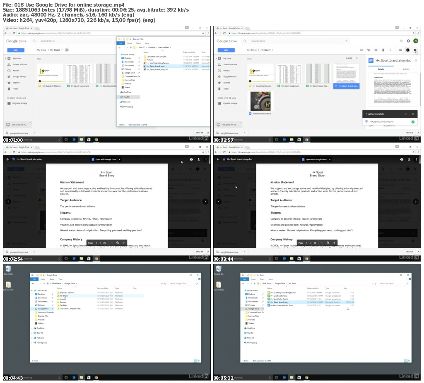The image size is (424, 383).
Task: In the 00:03:44 frame, click the magnifier zoom reset icon
Action: click(328, 243)
